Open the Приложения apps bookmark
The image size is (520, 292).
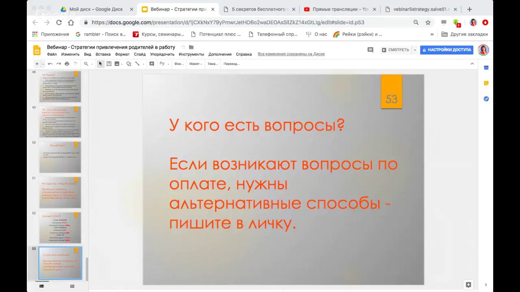(x=51, y=34)
